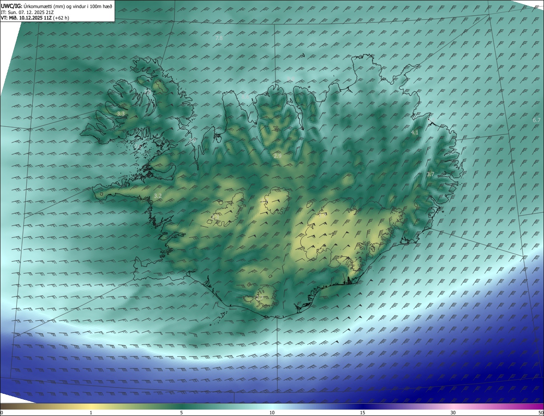This screenshot has width=544, height=416.
Task: Click the 0 tick label on color scale
Action: tap(2, 413)
